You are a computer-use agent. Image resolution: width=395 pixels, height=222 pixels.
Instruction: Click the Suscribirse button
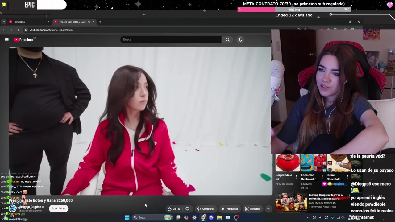[59, 208]
